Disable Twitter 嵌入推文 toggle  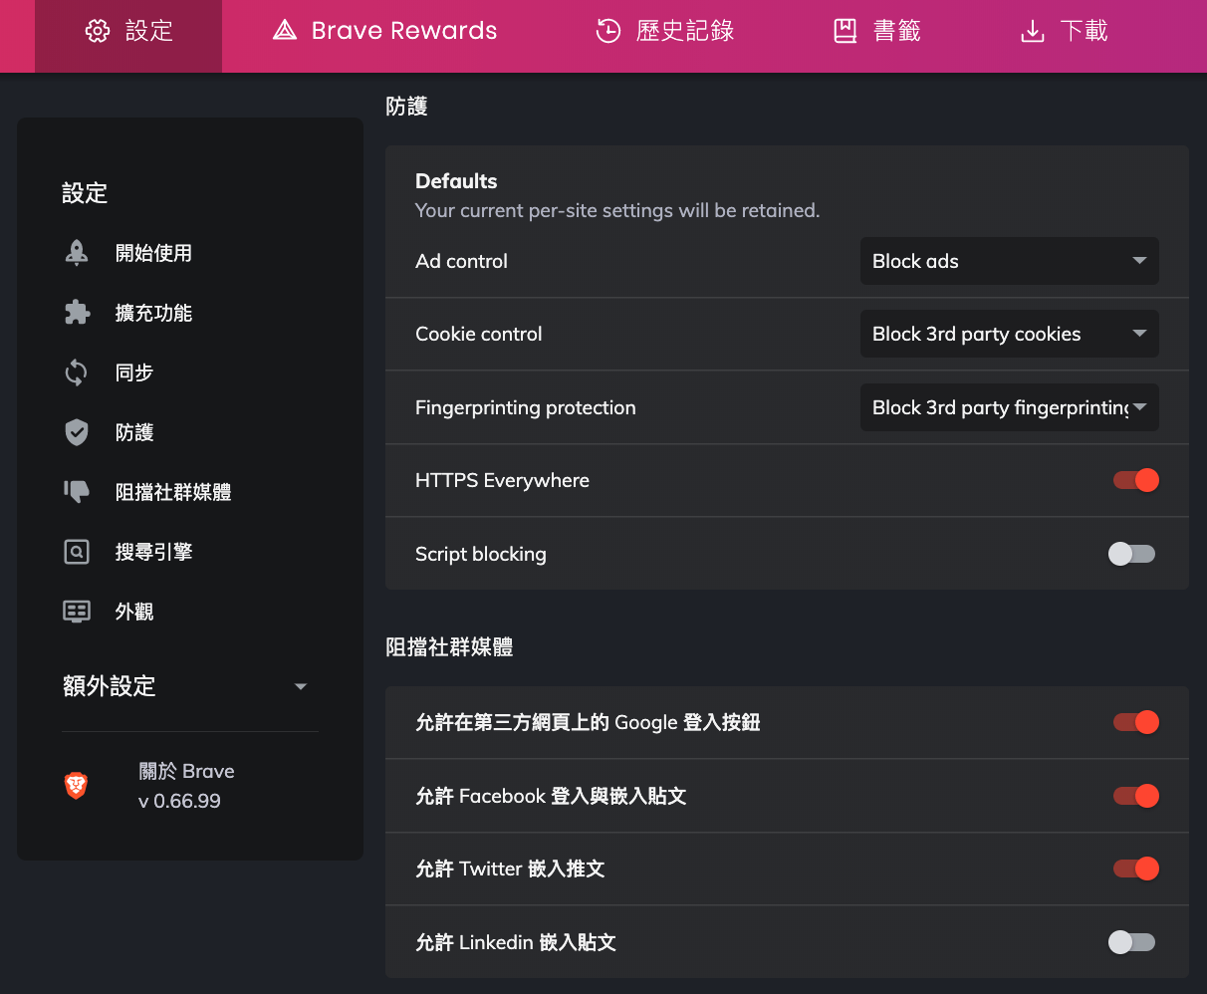(1135, 869)
